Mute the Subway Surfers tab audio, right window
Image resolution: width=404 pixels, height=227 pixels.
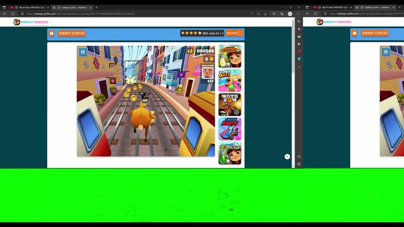[x=362, y=8]
